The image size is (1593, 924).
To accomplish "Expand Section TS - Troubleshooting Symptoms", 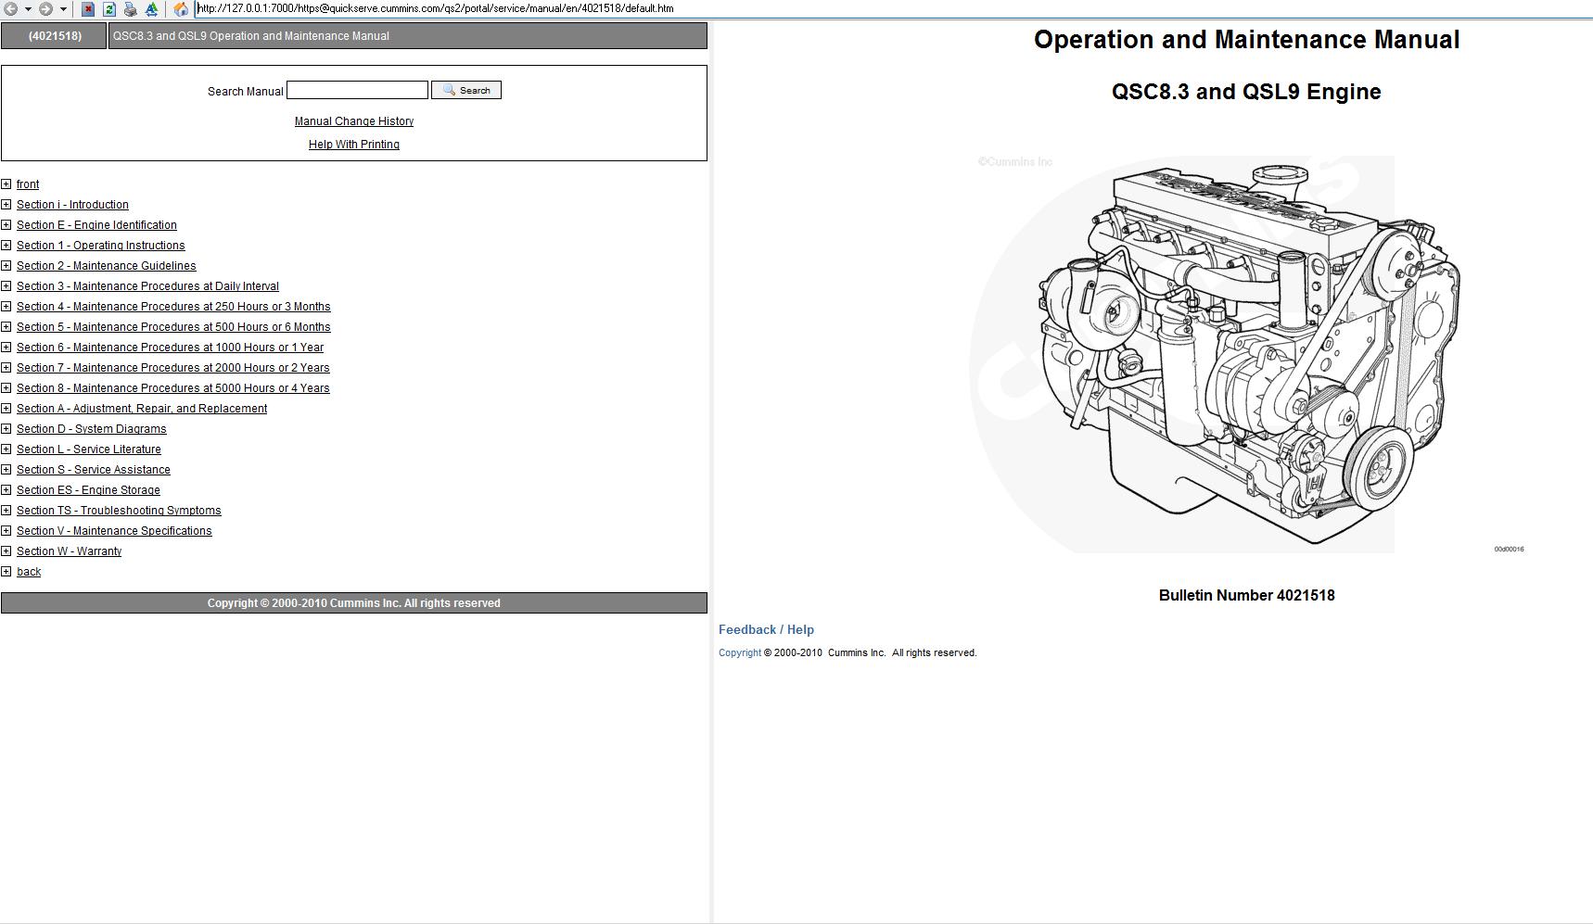I will click(x=6, y=510).
